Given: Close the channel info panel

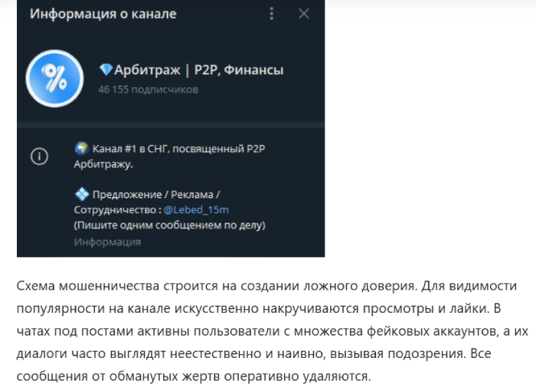Looking at the screenshot, I should [x=304, y=14].
